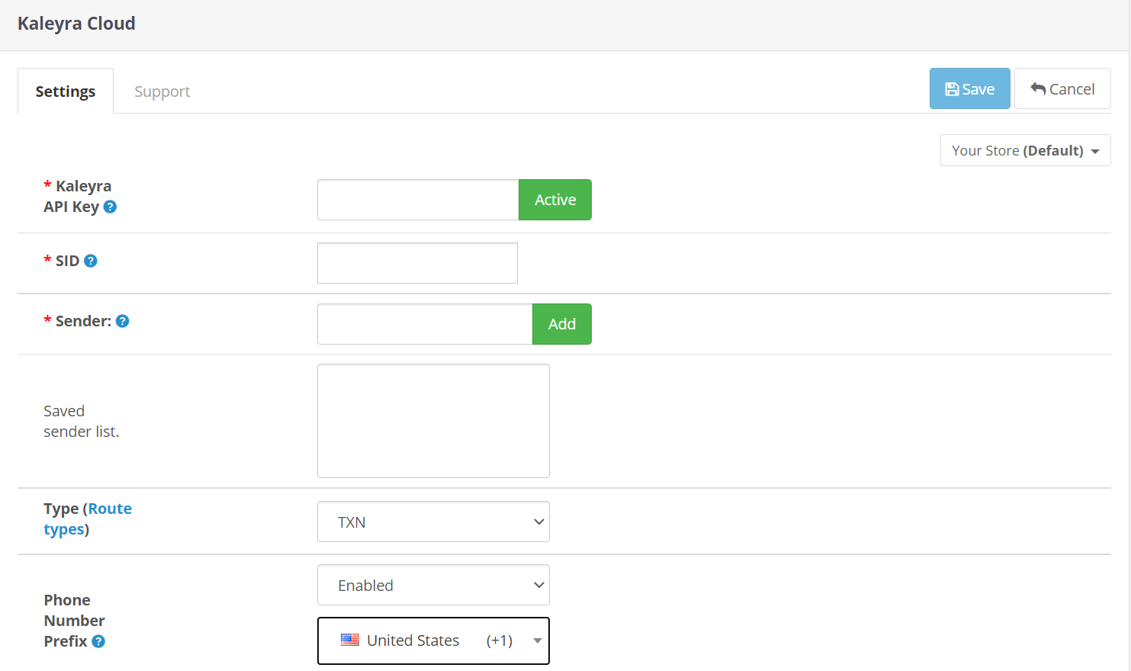Open the TXN route type dropdown

433,522
